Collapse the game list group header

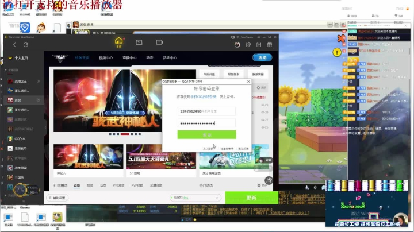click(12, 70)
